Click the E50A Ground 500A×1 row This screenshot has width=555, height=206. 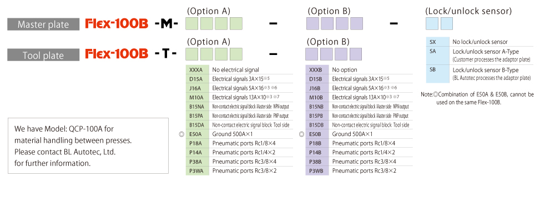point(239,134)
